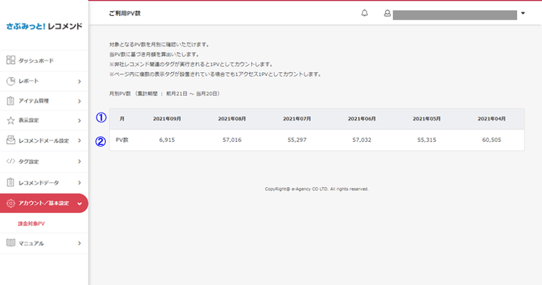The width and height of the screenshot is (542, 285).
Task: Expand the アイテム管理 menu chevron
Action: pyautogui.click(x=79, y=101)
